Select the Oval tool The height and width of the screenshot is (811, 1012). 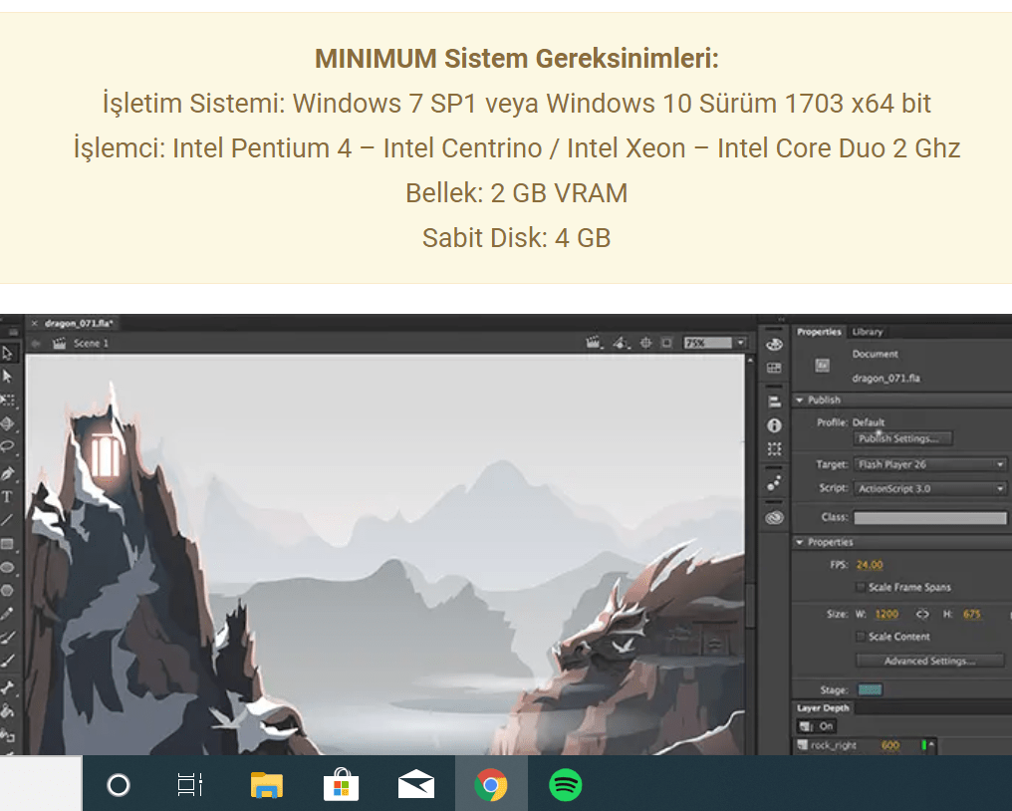(8, 567)
